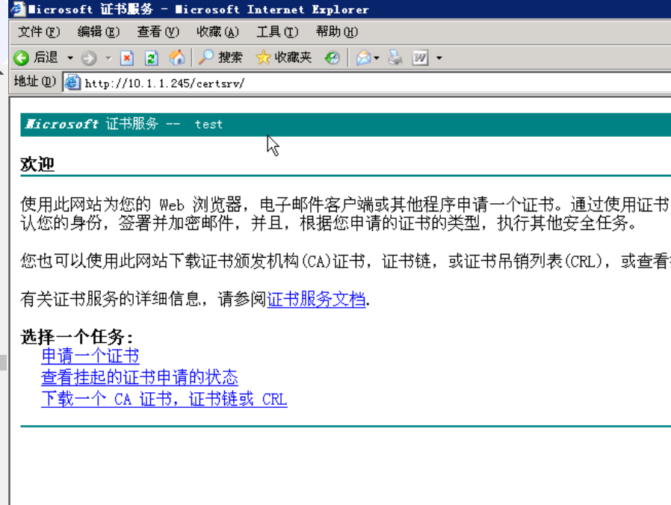
Task: Open 查看挂起的证书申请的状态 link
Action: (140, 377)
